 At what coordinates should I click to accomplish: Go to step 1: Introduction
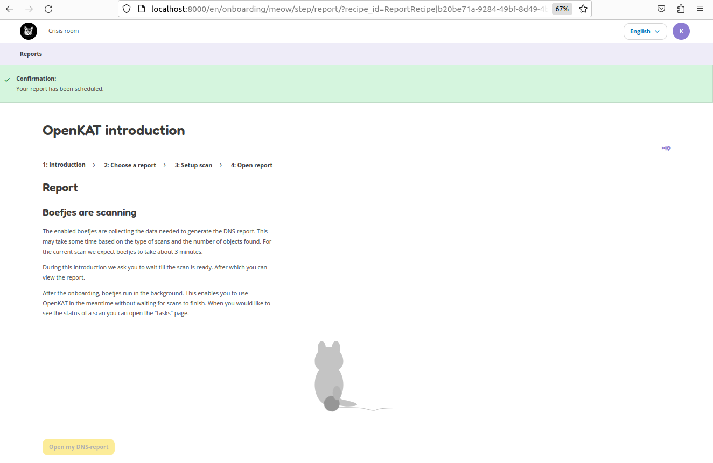pyautogui.click(x=64, y=165)
